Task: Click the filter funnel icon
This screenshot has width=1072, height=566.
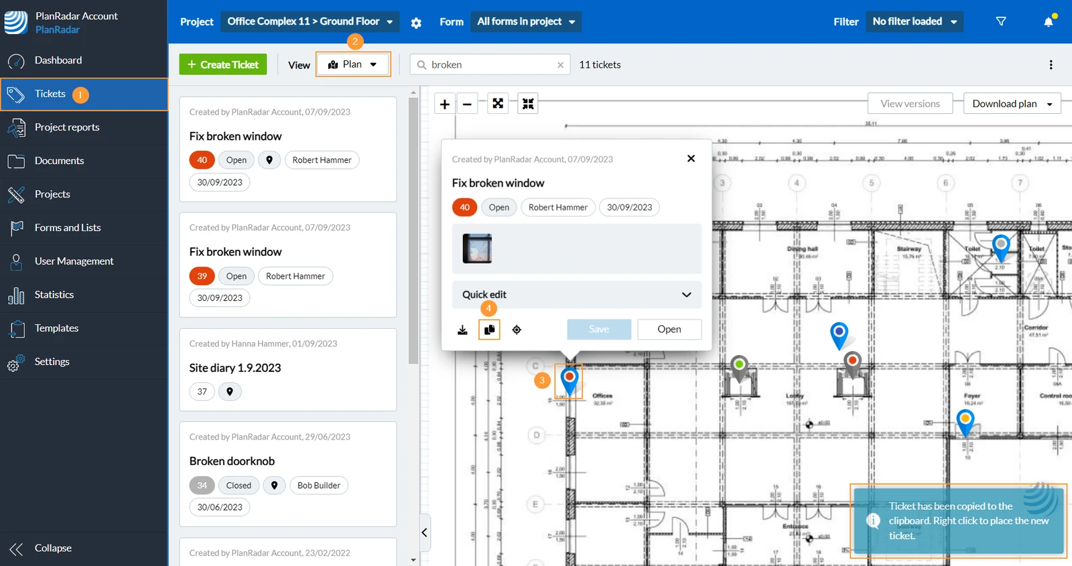Action: pyautogui.click(x=1001, y=21)
